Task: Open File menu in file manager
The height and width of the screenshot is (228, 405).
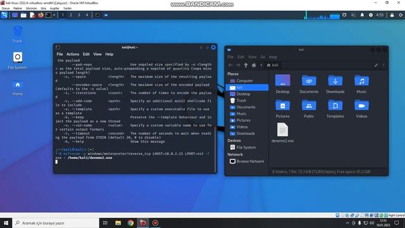Action: tap(230, 57)
